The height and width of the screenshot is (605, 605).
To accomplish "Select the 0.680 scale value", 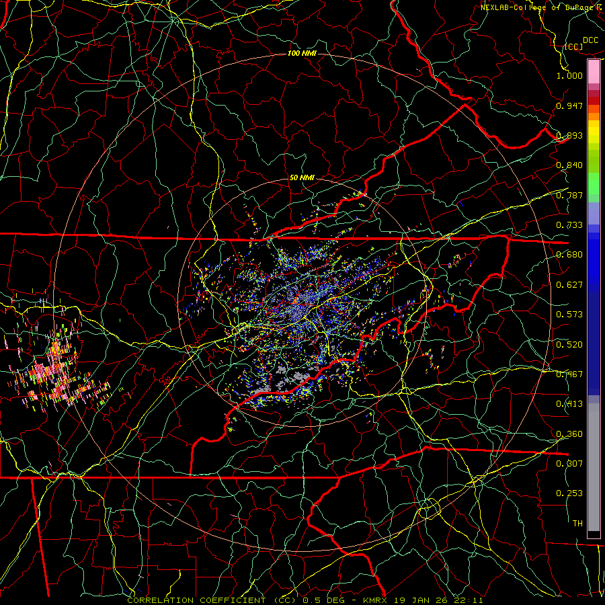I will pos(569,255).
